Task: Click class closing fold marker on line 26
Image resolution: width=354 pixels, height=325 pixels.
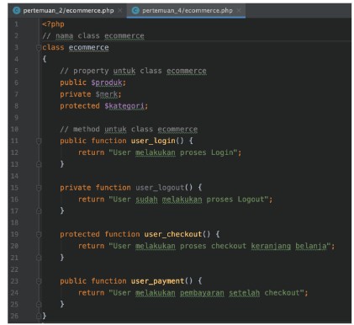Action: pyautogui.click(x=39, y=316)
